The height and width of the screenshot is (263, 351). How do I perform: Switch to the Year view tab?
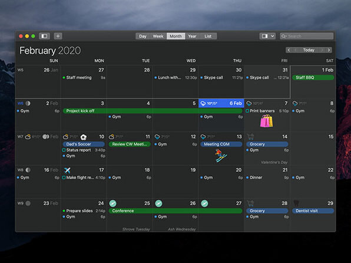pos(192,36)
